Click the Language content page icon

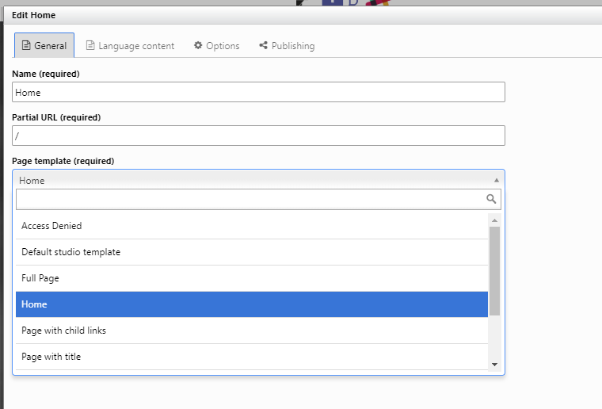coord(90,45)
